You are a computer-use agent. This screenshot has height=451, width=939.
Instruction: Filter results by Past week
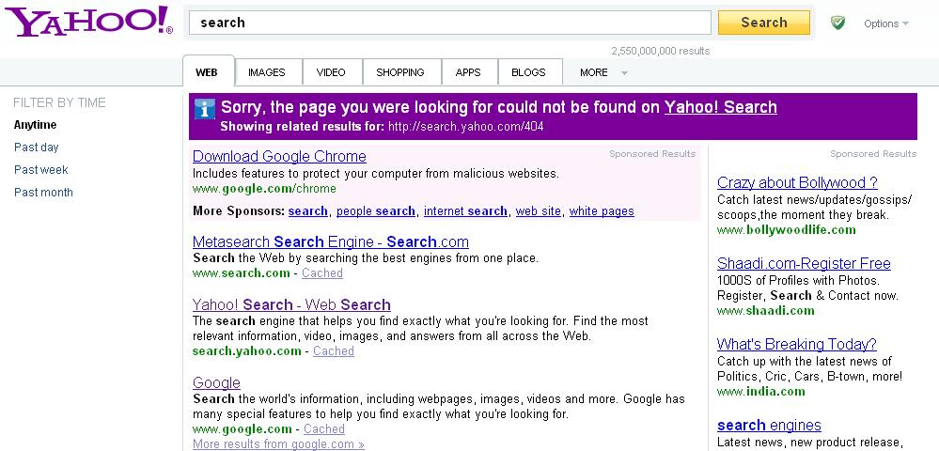tap(41, 170)
